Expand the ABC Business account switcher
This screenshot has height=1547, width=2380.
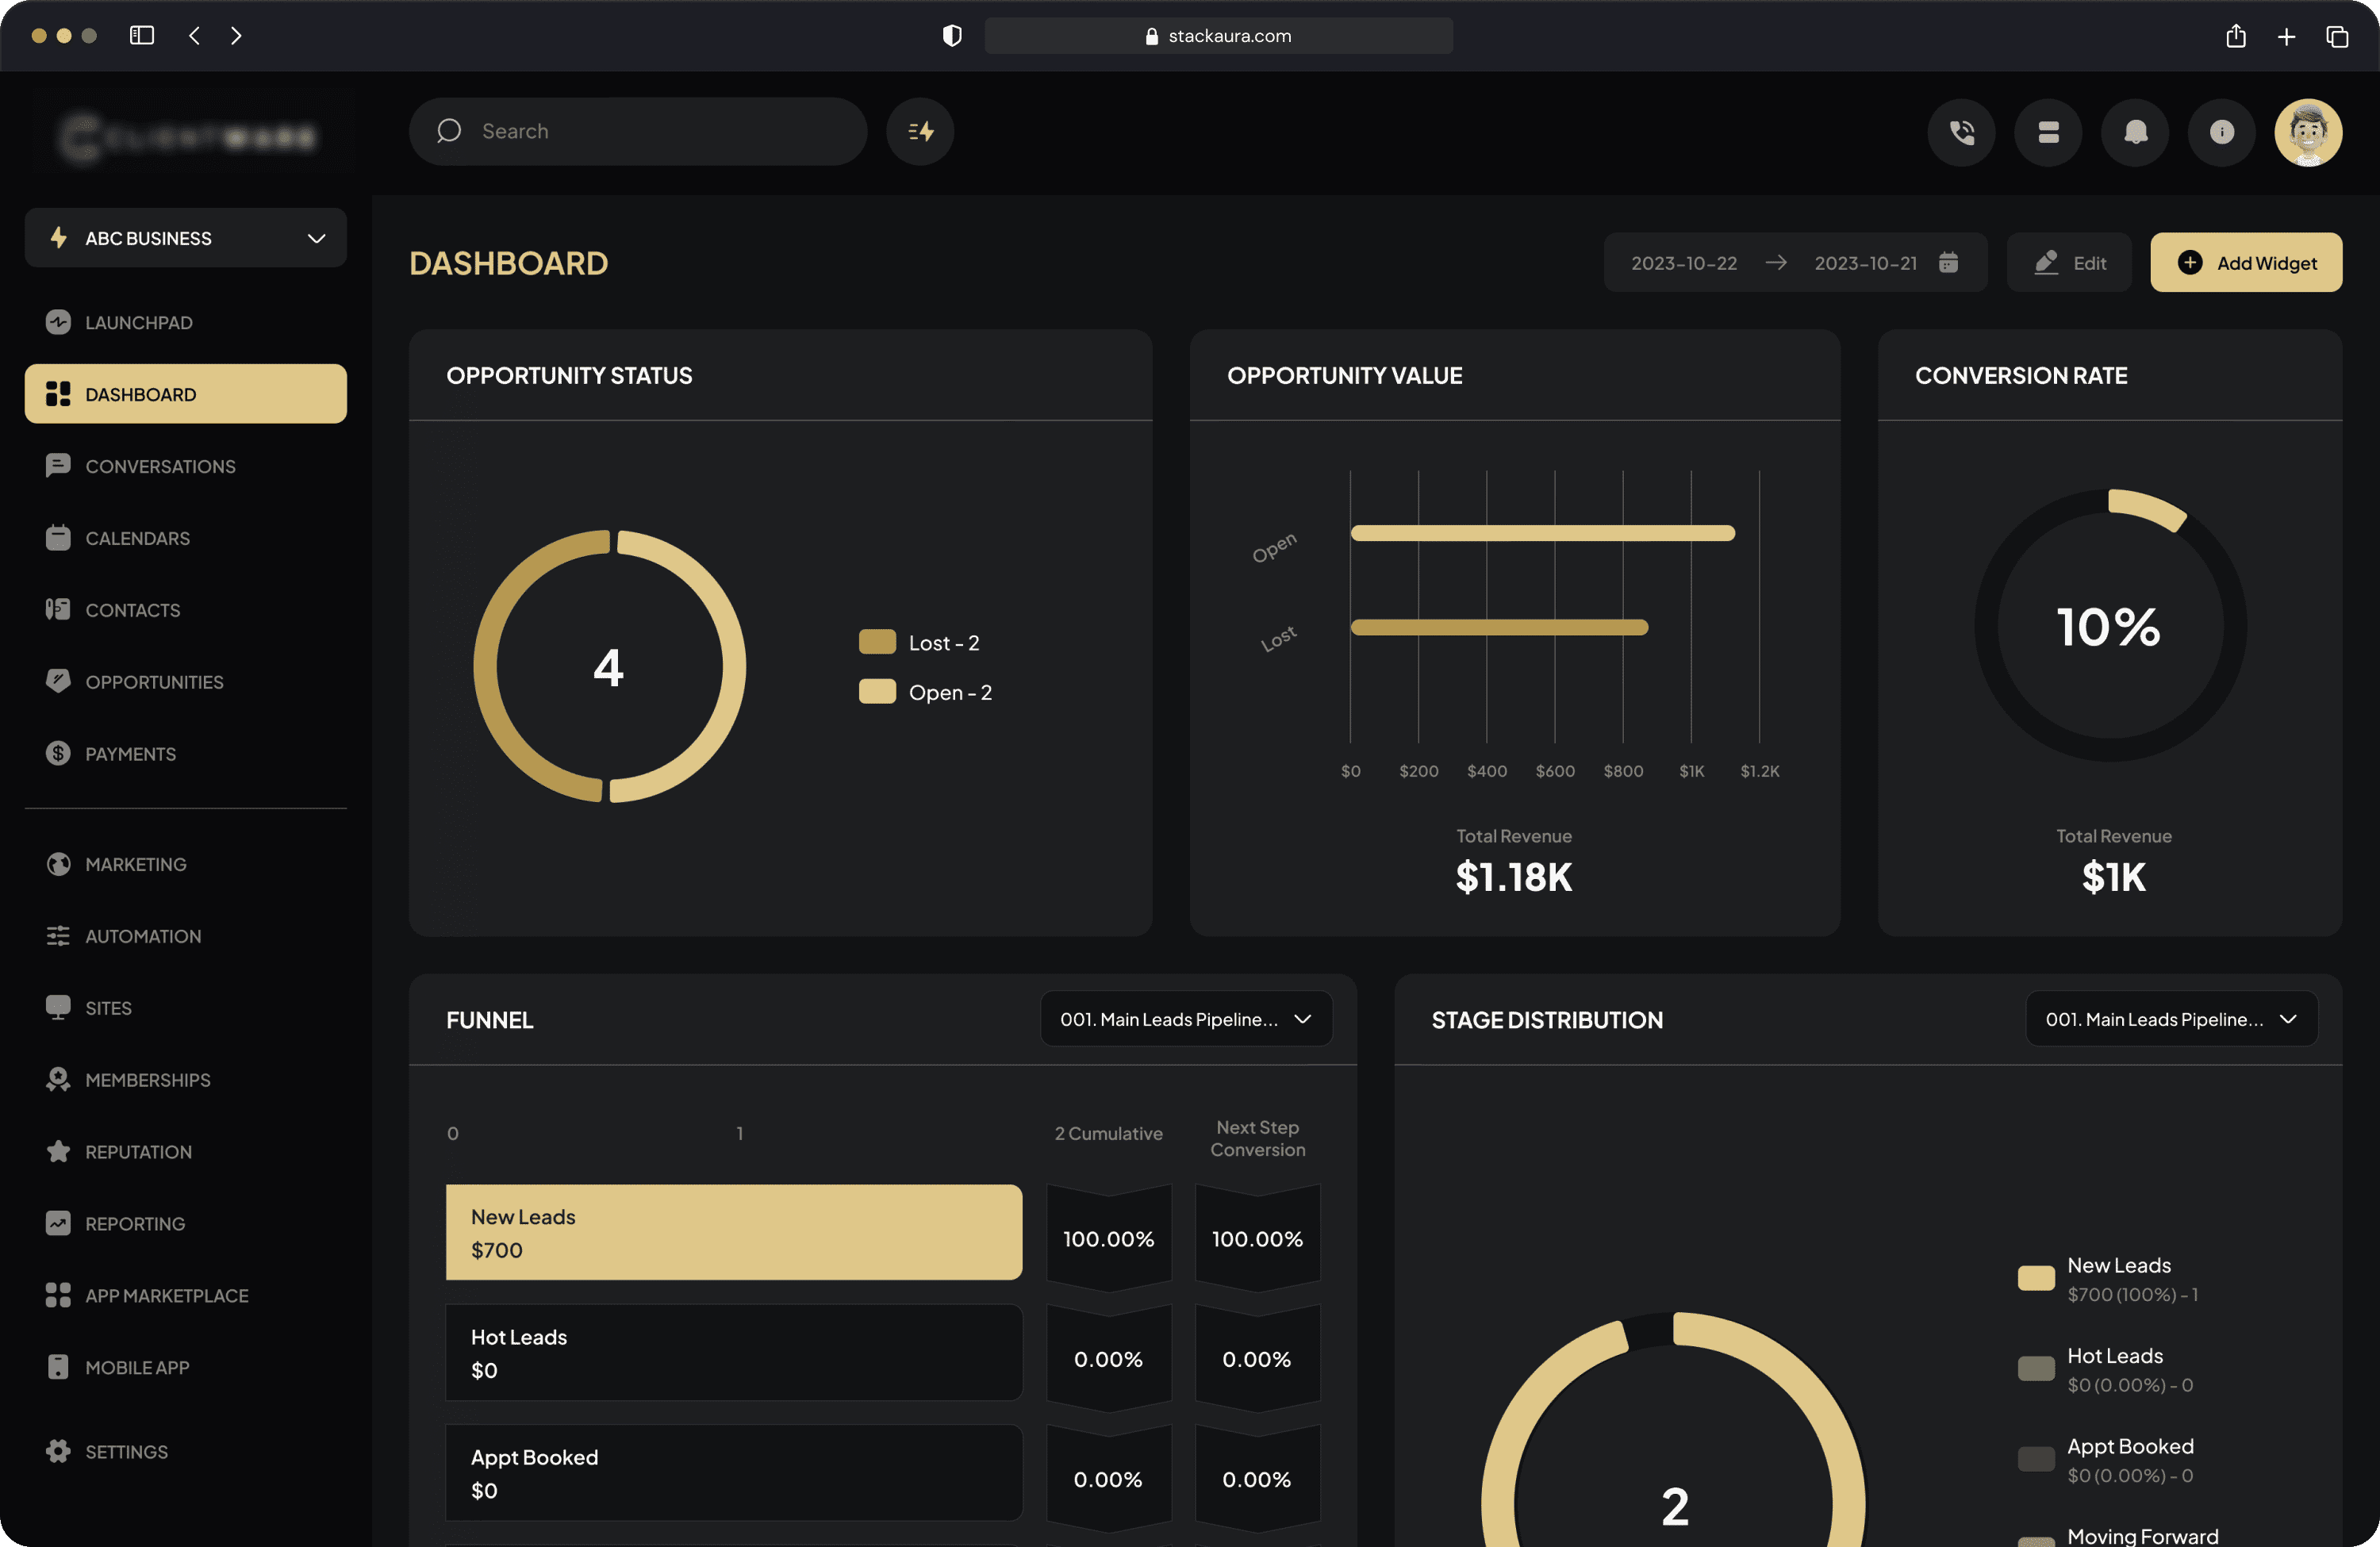(185, 238)
